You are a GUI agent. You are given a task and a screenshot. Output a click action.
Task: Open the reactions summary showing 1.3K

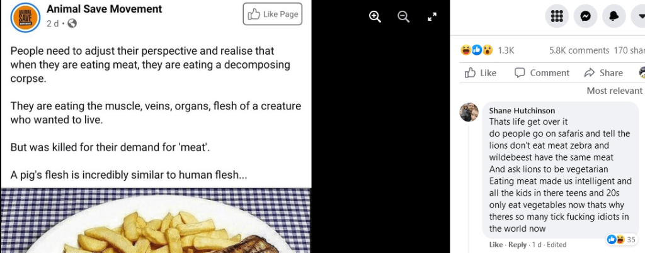tap(488, 50)
